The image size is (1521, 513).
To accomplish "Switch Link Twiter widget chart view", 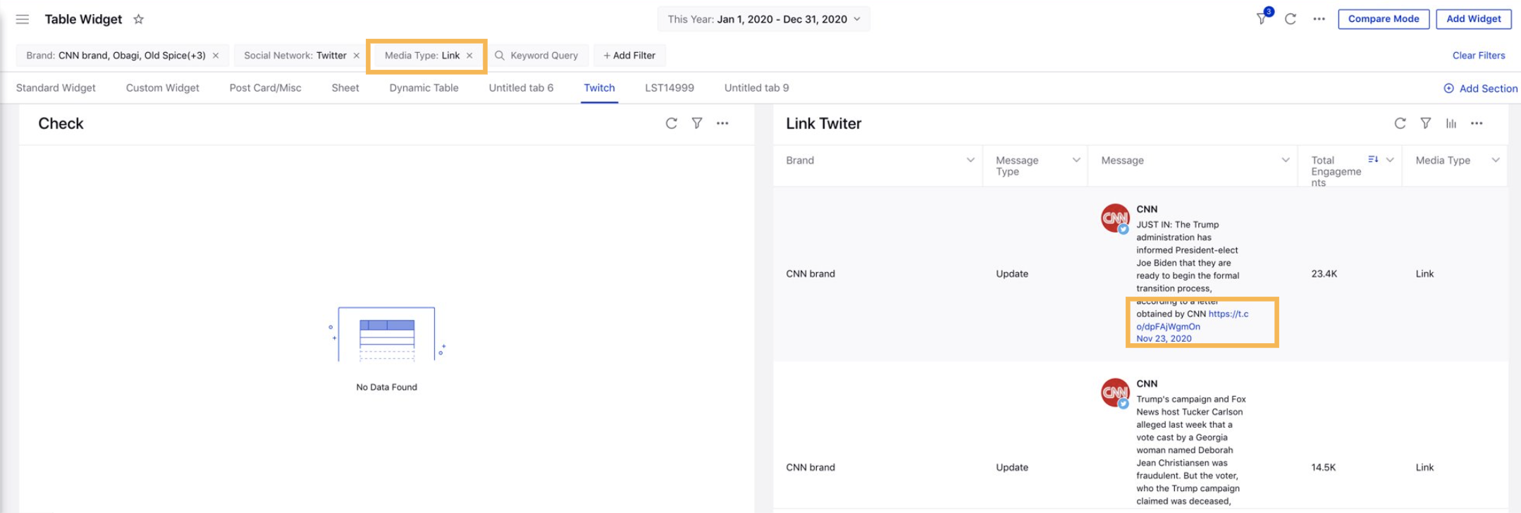I will point(1451,123).
